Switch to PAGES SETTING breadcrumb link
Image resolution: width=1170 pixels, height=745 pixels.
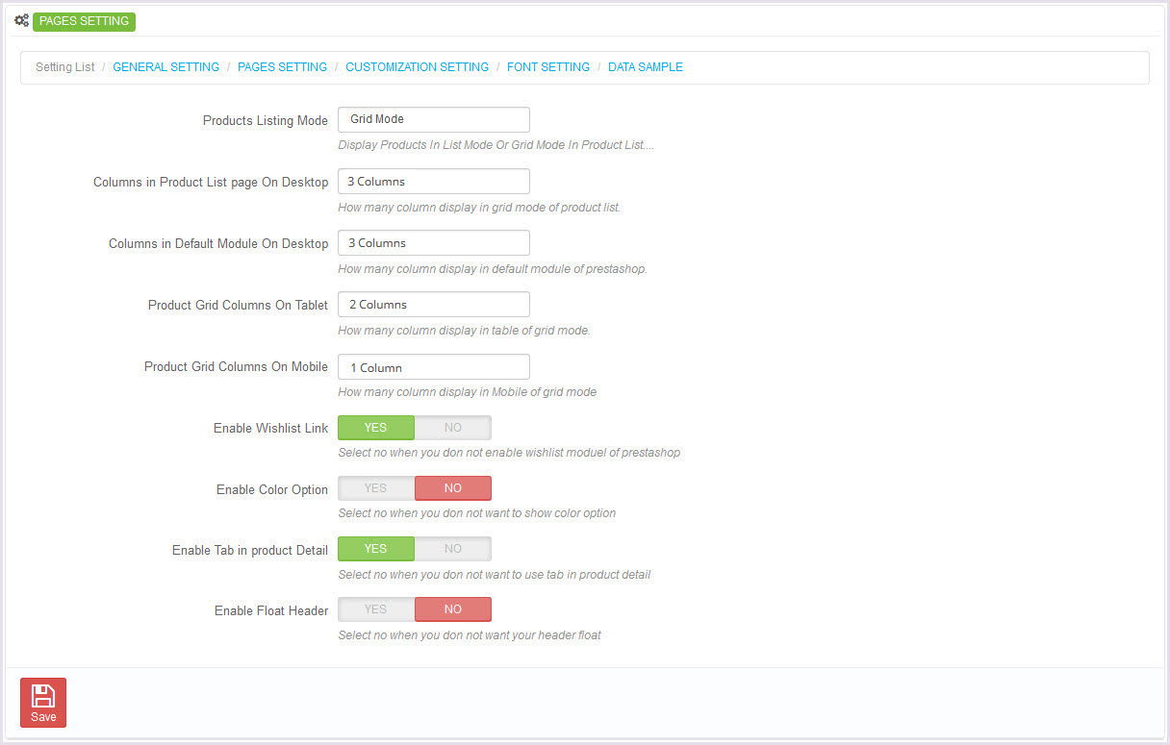[282, 67]
